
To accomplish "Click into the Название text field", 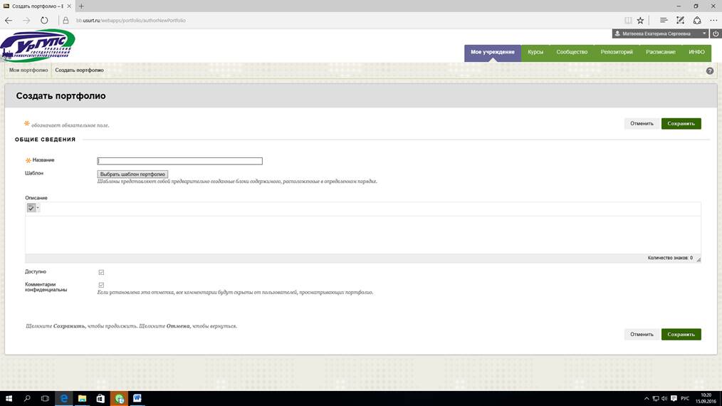I will (x=179, y=161).
